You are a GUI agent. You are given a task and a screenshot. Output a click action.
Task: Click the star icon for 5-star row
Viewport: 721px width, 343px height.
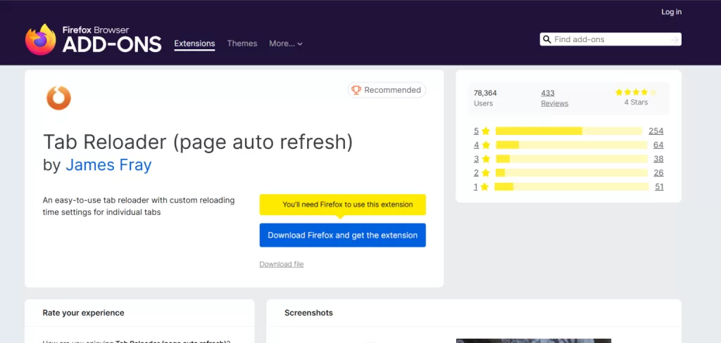485,131
